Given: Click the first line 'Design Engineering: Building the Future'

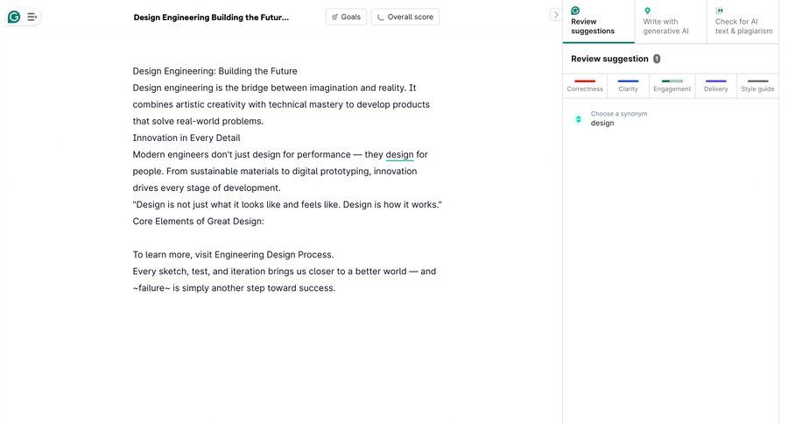Looking at the screenshot, I should click(x=215, y=71).
